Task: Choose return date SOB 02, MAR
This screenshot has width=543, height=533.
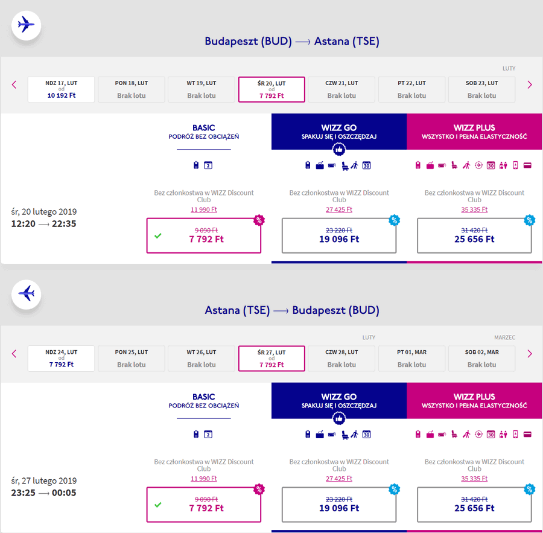Action: pos(481,359)
